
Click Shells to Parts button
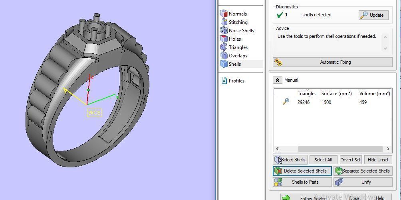point(302,182)
